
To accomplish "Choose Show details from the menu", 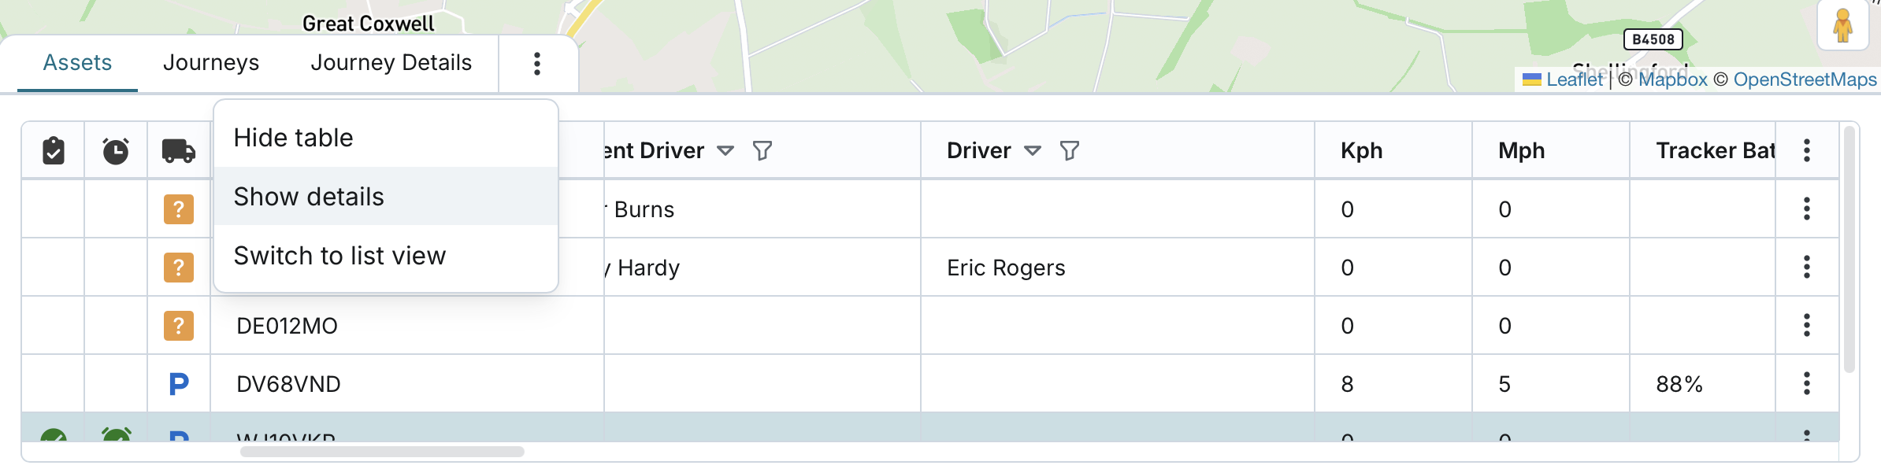I will 309,197.
